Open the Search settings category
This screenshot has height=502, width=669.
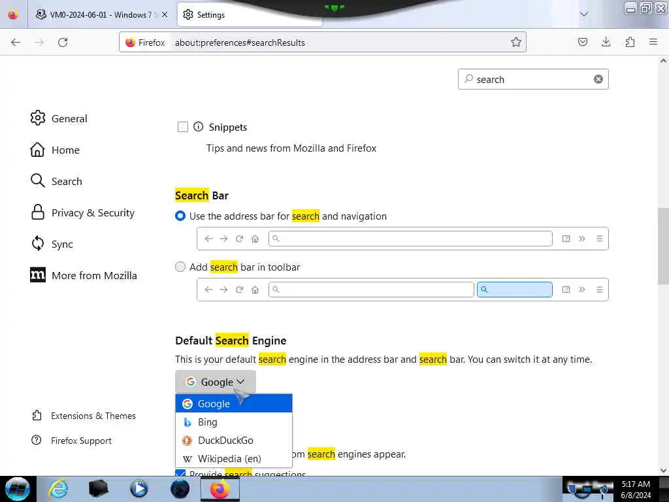point(56,181)
